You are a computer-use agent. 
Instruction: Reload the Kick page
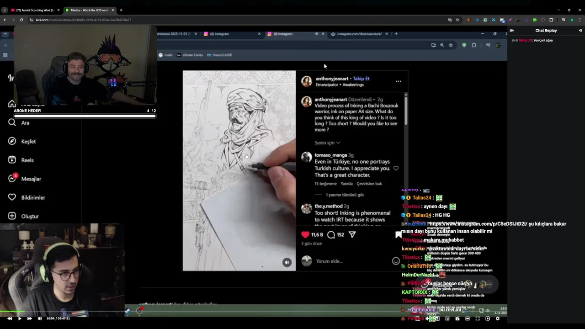tap(21, 20)
